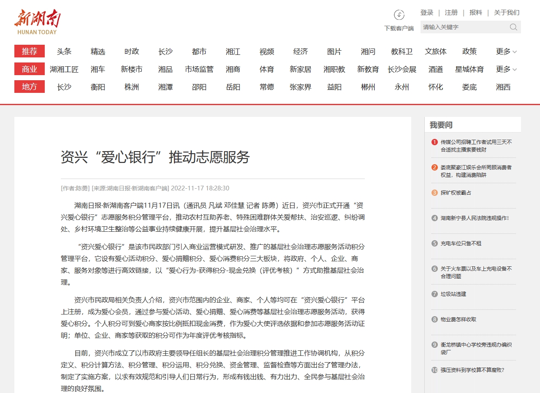Click the 注册 link
The height and width of the screenshot is (393, 540).
click(451, 13)
